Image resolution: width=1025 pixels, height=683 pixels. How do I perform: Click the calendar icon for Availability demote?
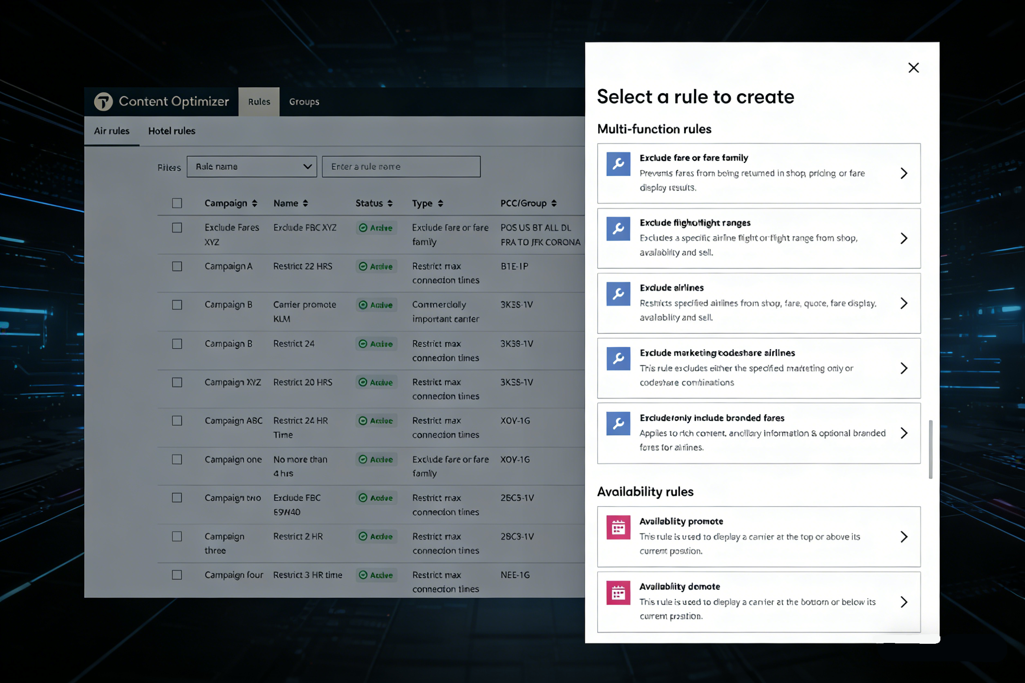[618, 593]
